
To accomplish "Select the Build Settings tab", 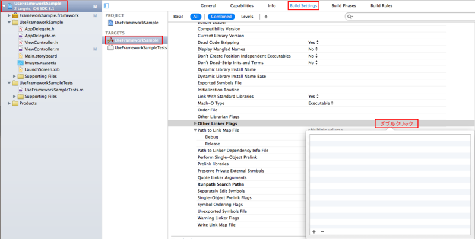I will [303, 6].
